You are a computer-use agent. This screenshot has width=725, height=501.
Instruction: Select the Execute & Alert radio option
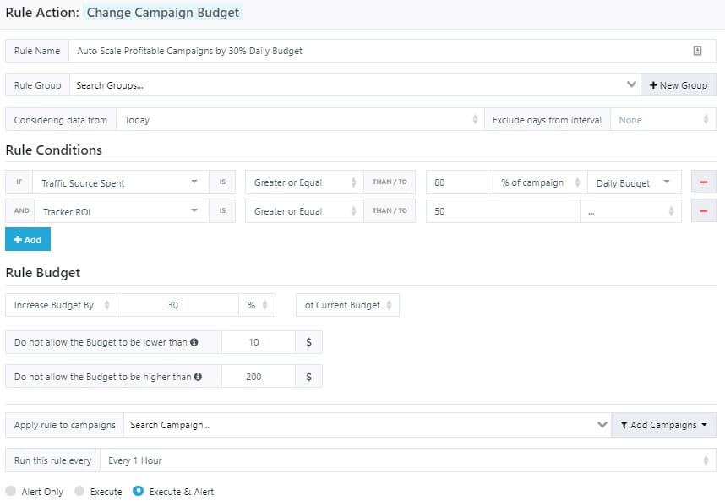(x=138, y=491)
